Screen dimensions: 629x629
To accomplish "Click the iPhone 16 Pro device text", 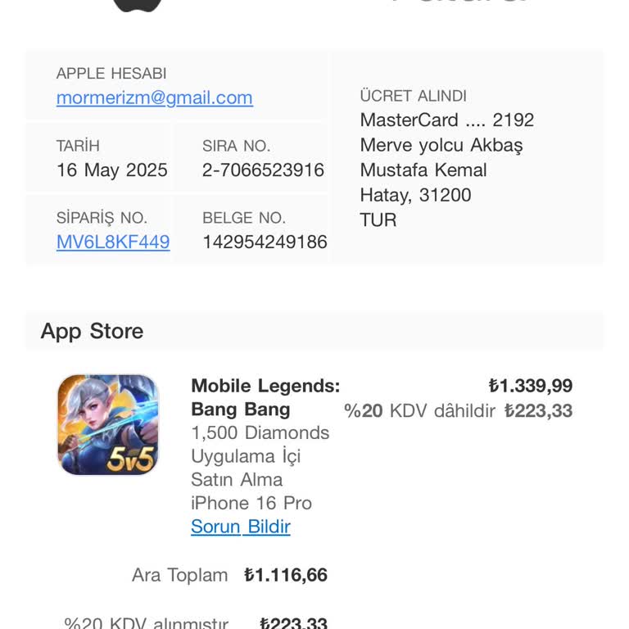I will 251,503.
